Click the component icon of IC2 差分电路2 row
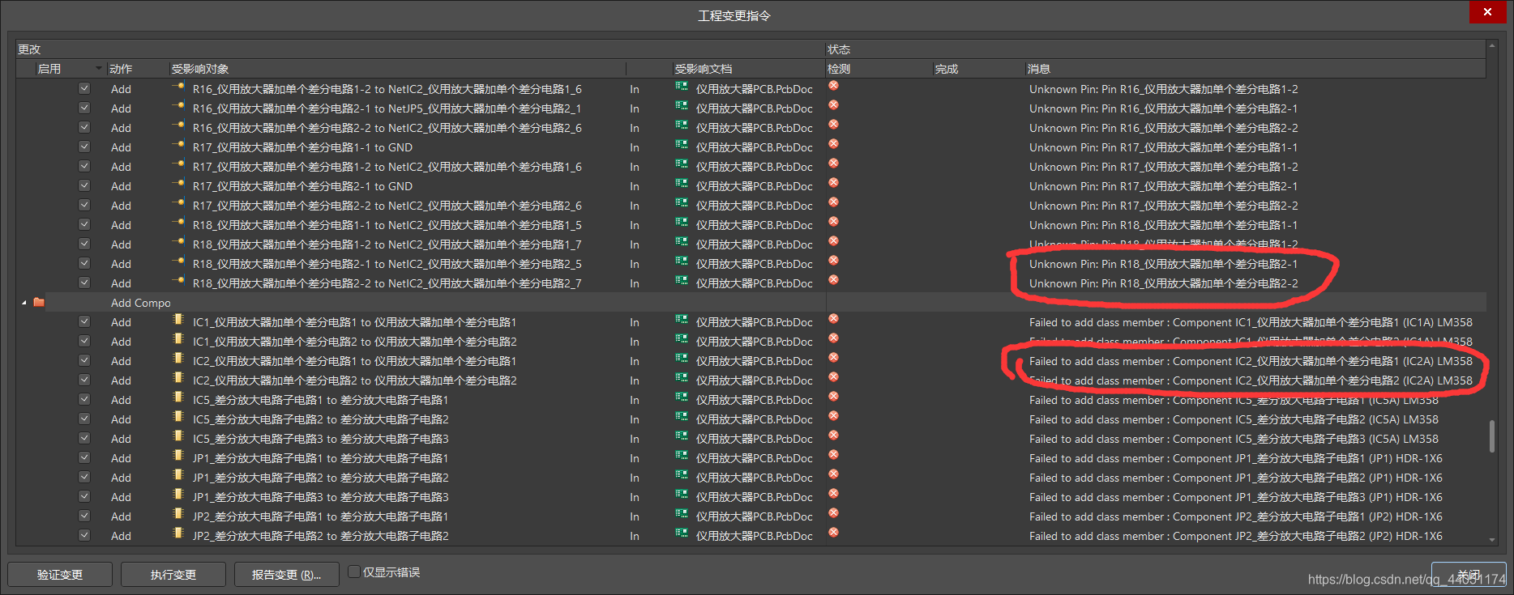 (x=178, y=379)
